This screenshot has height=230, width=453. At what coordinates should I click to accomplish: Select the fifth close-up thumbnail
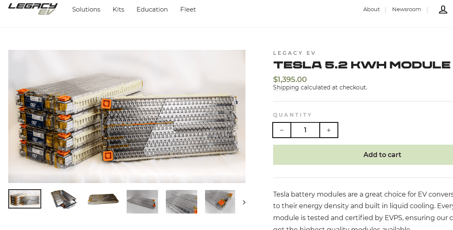pos(182,202)
